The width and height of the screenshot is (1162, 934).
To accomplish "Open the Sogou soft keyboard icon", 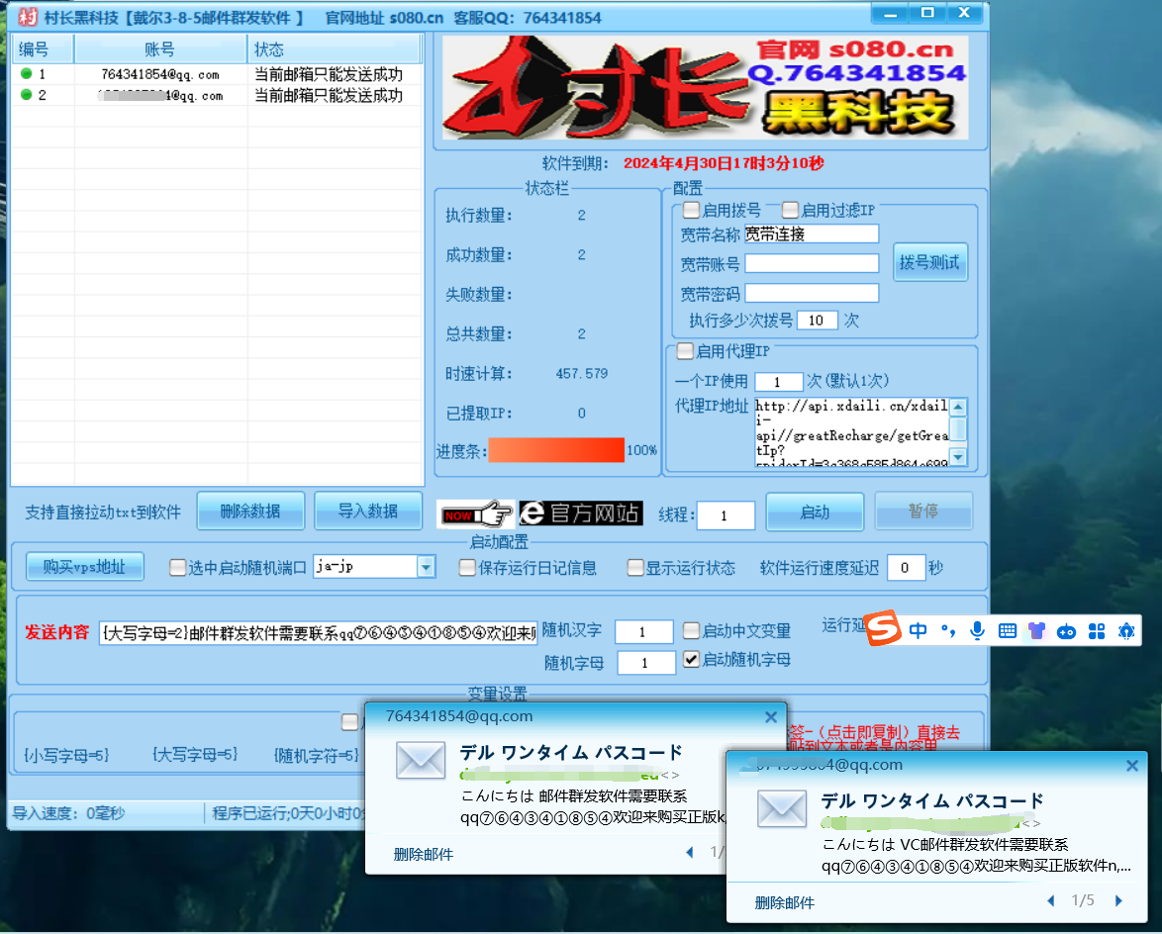I will (1008, 631).
